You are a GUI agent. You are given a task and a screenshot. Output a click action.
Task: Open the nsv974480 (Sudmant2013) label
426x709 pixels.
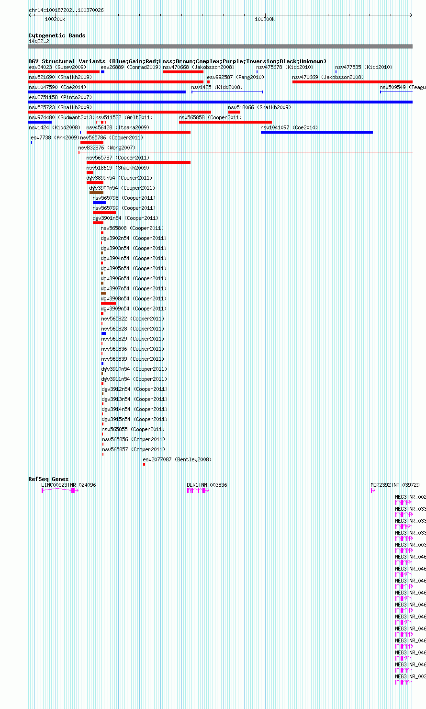(x=62, y=117)
